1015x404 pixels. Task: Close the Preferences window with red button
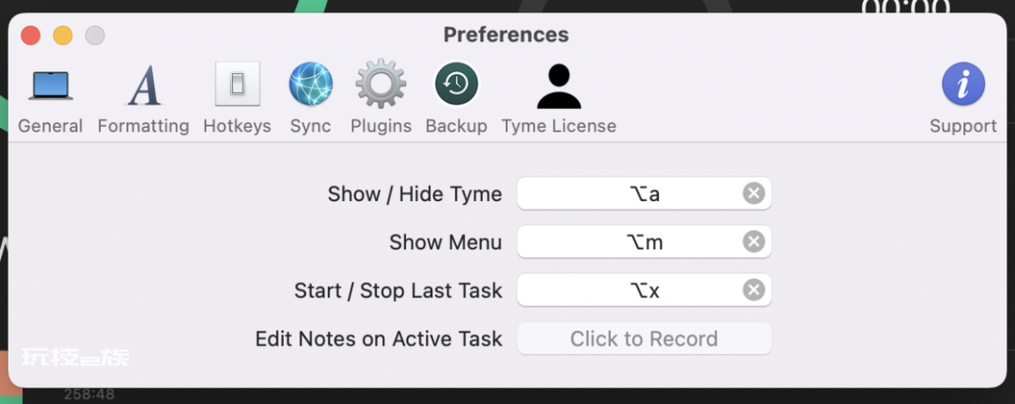[x=30, y=35]
